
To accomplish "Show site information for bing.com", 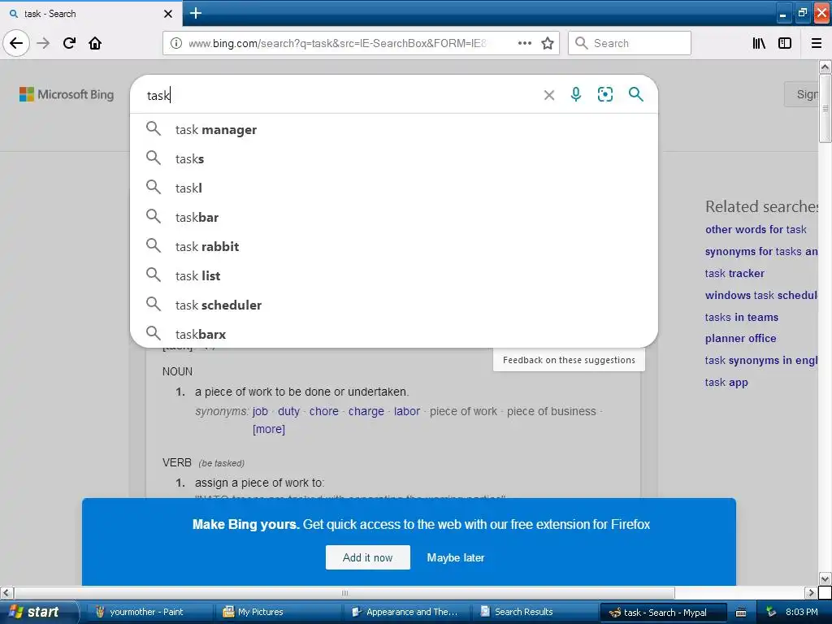I will [x=176, y=43].
